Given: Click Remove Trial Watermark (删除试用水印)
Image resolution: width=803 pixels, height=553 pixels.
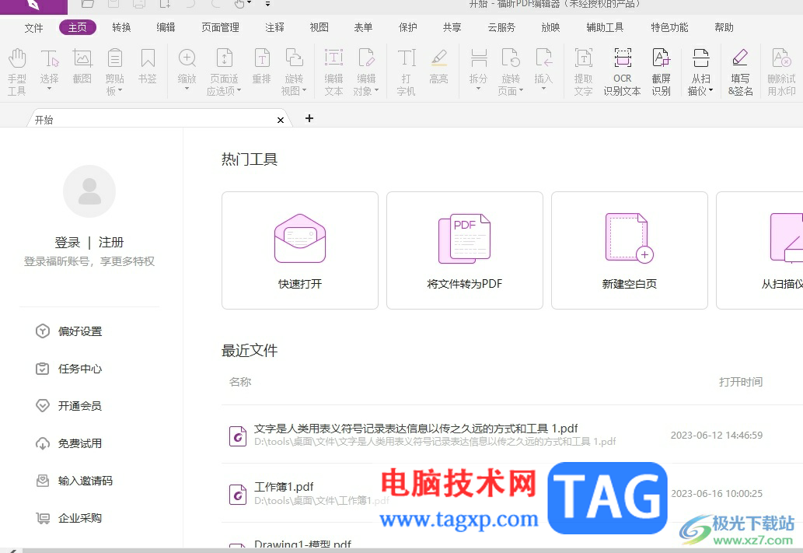Looking at the screenshot, I should (781, 72).
